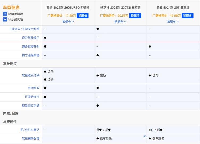The image size is (200, 144).
Task: Open 主动刹车/主动安全系统 parameter link
Action: tap(24, 29)
